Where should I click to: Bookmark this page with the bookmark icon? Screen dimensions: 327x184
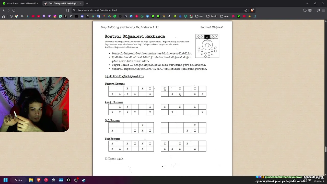tap(67, 10)
